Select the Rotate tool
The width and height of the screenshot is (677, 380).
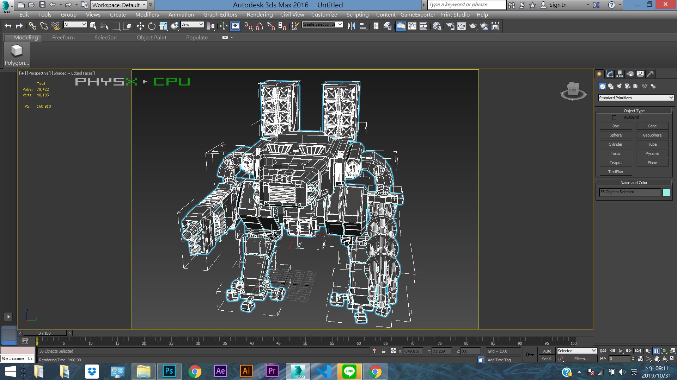[x=152, y=26]
